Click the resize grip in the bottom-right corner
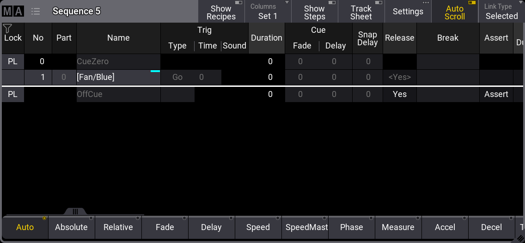 pos(519,238)
